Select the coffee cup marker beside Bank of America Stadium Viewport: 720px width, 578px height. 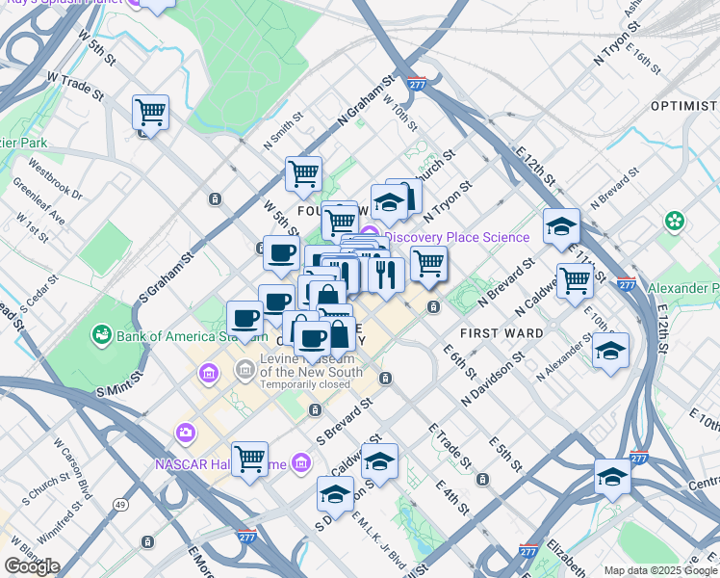[244, 318]
